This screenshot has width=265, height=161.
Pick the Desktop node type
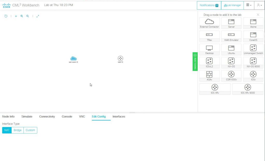pos(209,49)
